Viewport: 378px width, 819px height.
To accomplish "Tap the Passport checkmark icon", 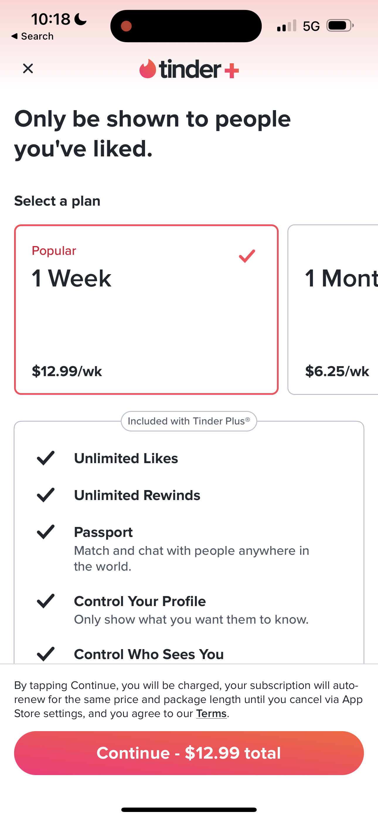I will coord(46,532).
